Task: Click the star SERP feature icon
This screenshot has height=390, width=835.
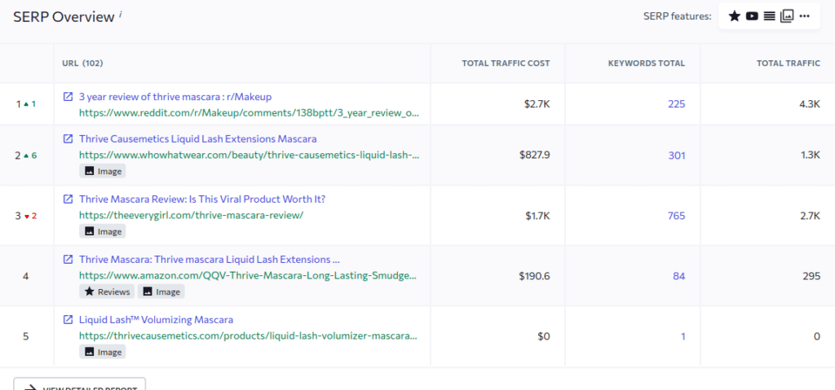Action: pyautogui.click(x=735, y=16)
